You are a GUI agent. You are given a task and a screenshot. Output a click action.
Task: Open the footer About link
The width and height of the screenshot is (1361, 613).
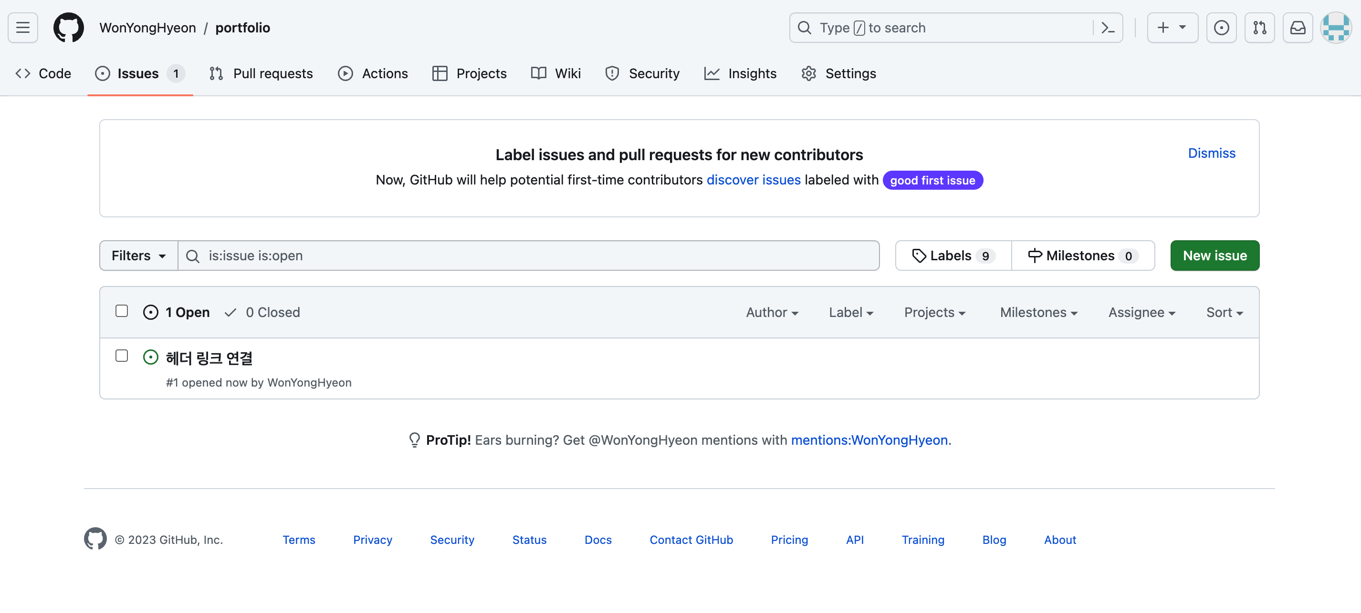pos(1060,539)
